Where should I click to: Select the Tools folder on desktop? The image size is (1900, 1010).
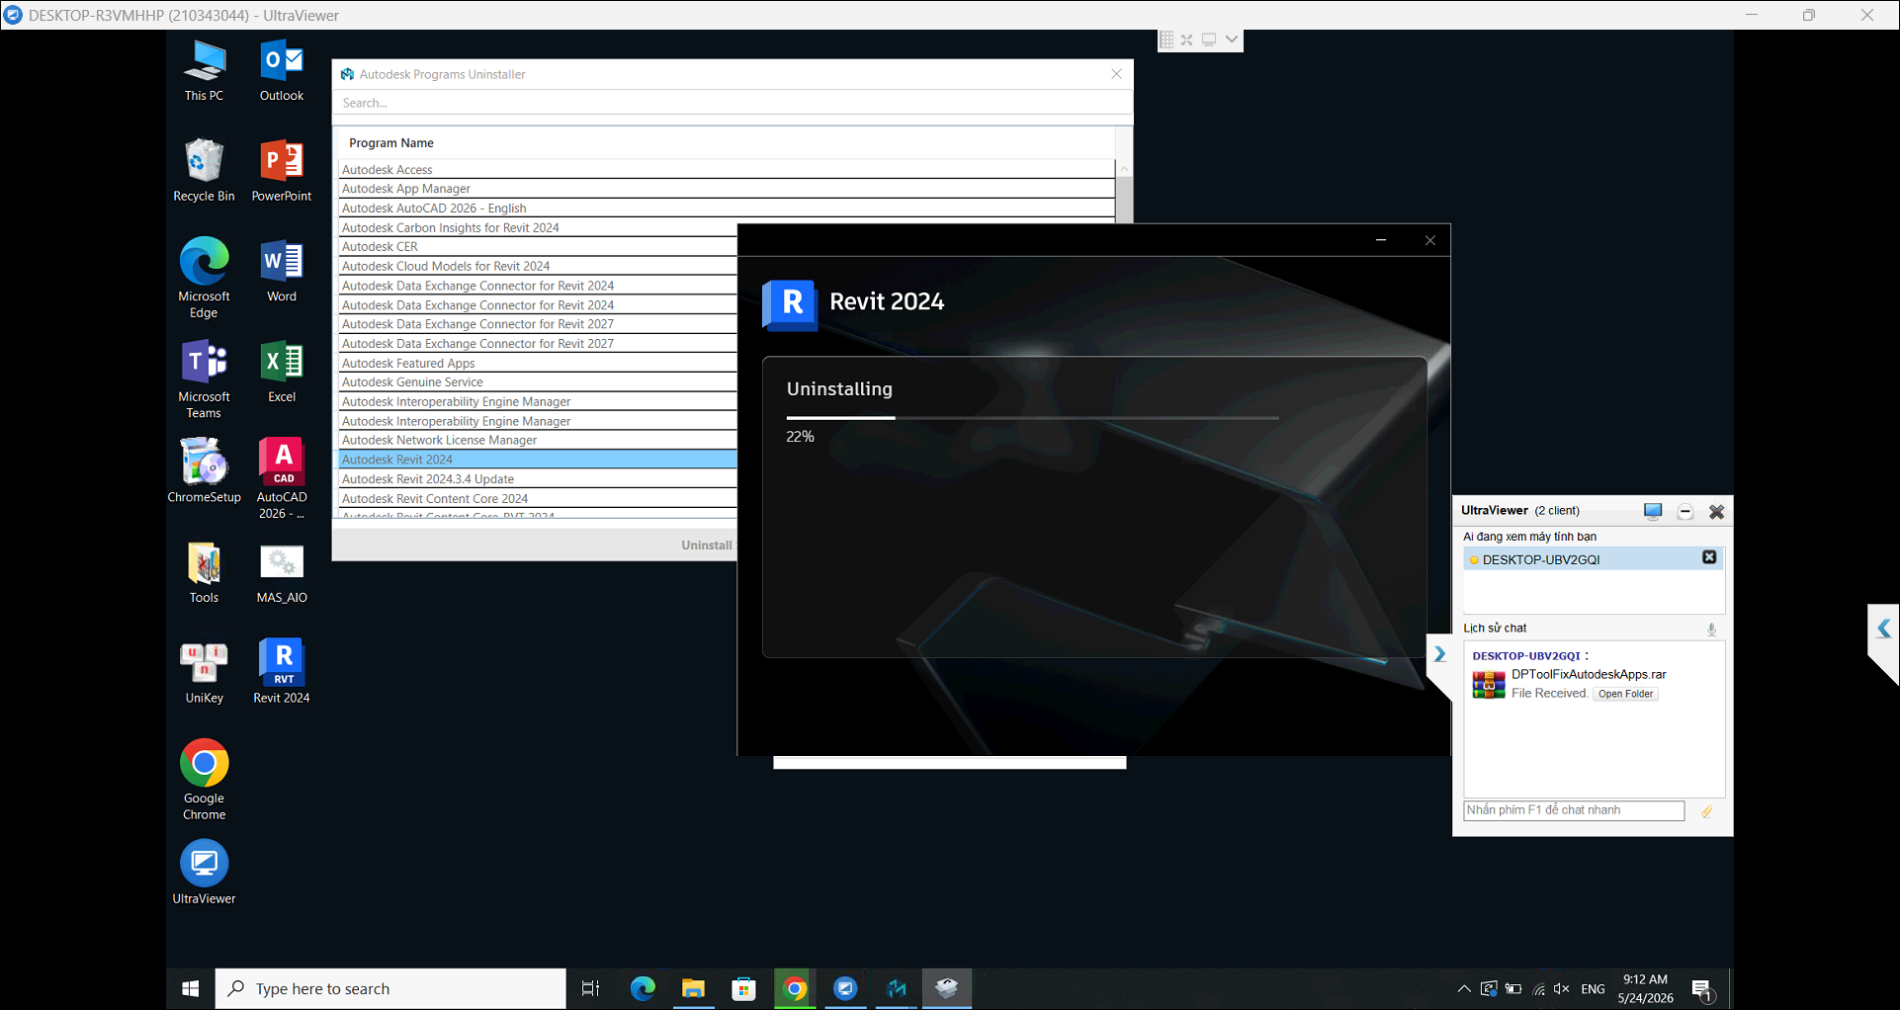point(204,572)
